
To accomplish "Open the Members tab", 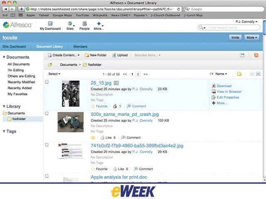I will pyautogui.click(x=80, y=46).
